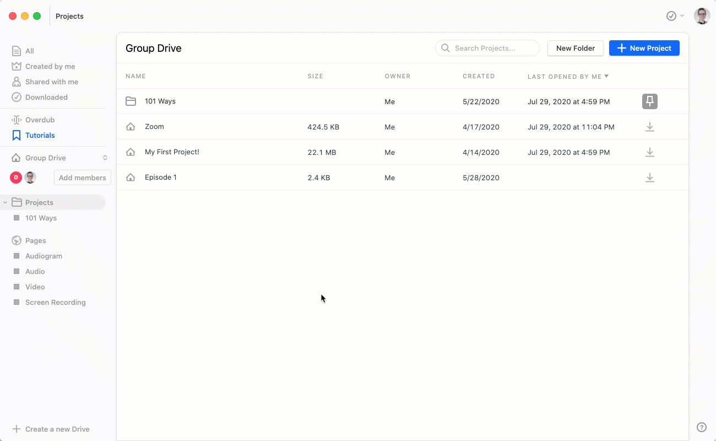The height and width of the screenshot is (441, 716).
Task: Open the Overdub section
Action: click(x=40, y=120)
